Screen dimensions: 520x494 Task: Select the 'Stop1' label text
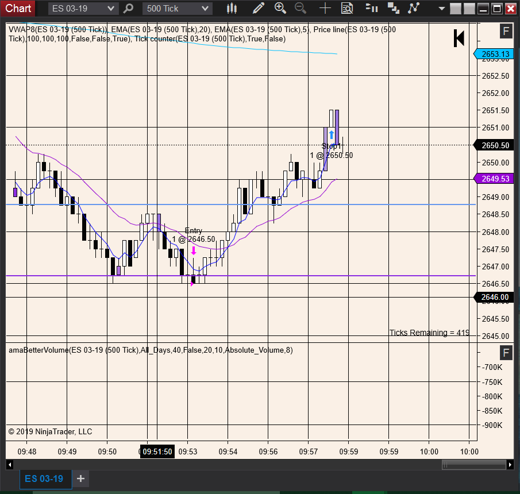332,146
